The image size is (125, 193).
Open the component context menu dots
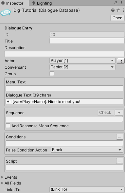click(123, 10)
